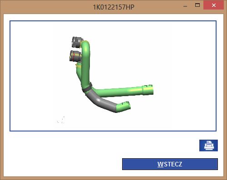This screenshot has height=180, width=227.
Task: Click empty space right of the 3D model
Action: point(182,60)
